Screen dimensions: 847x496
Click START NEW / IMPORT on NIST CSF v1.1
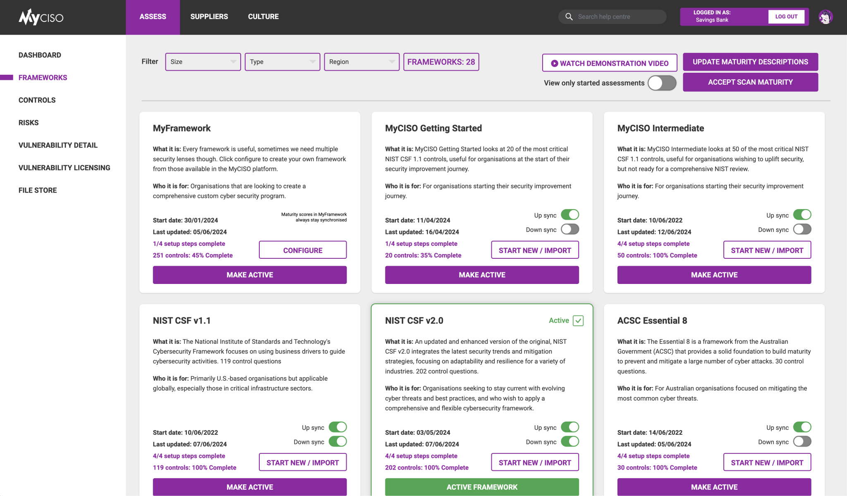pyautogui.click(x=303, y=463)
